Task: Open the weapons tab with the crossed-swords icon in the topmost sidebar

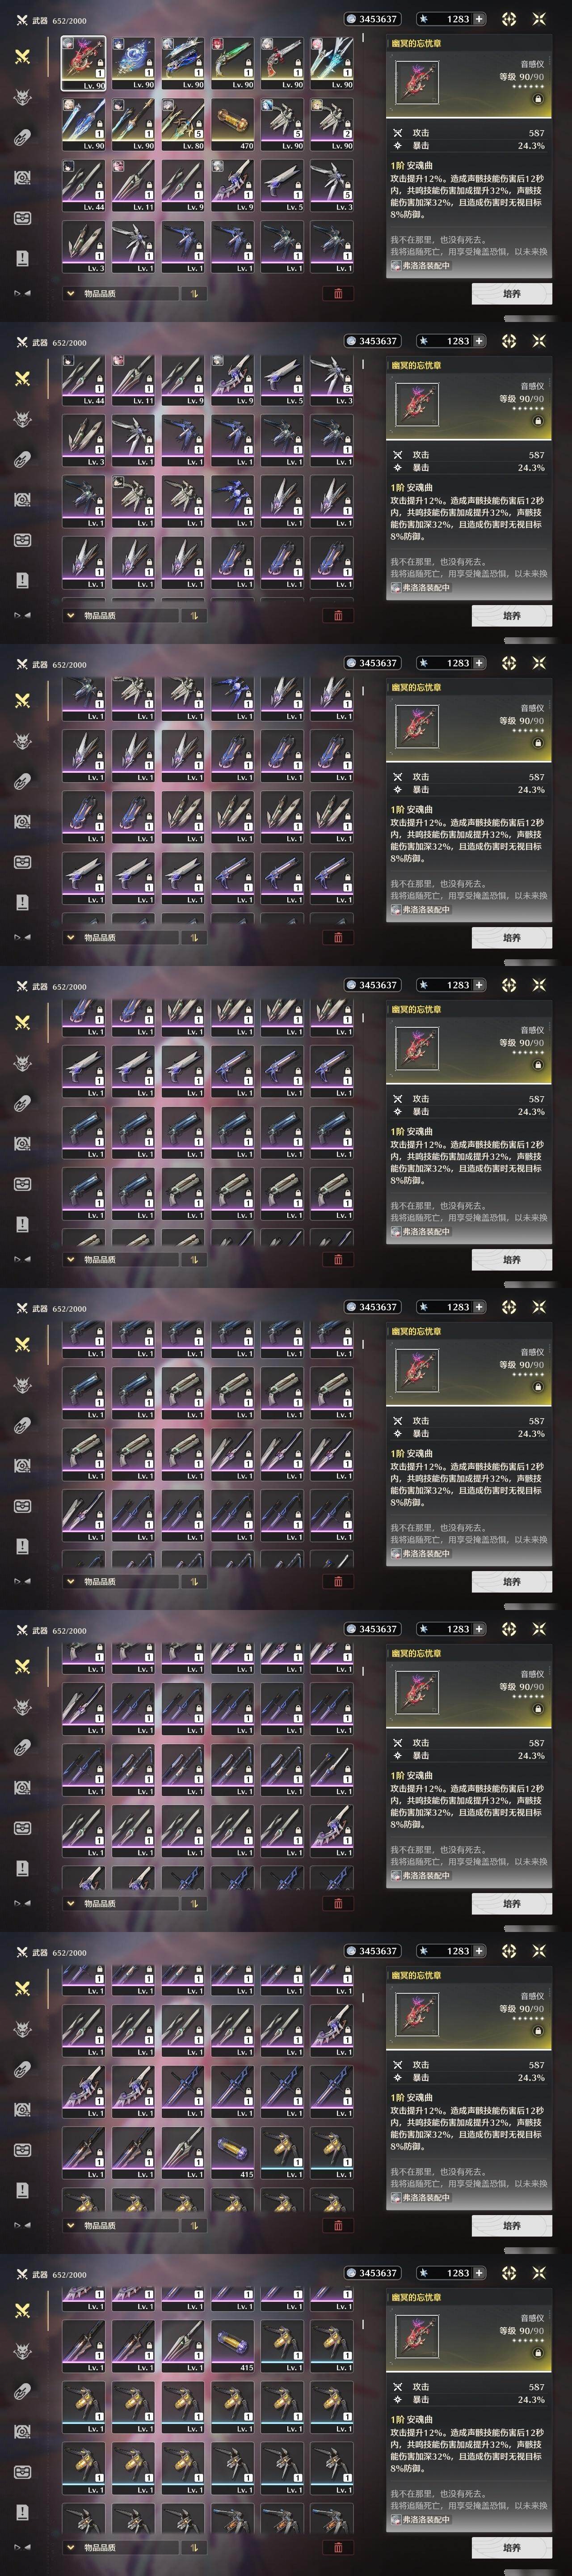Action: pyautogui.click(x=22, y=56)
